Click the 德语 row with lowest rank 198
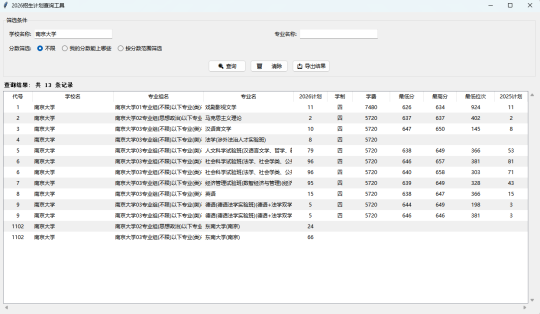 point(265,205)
